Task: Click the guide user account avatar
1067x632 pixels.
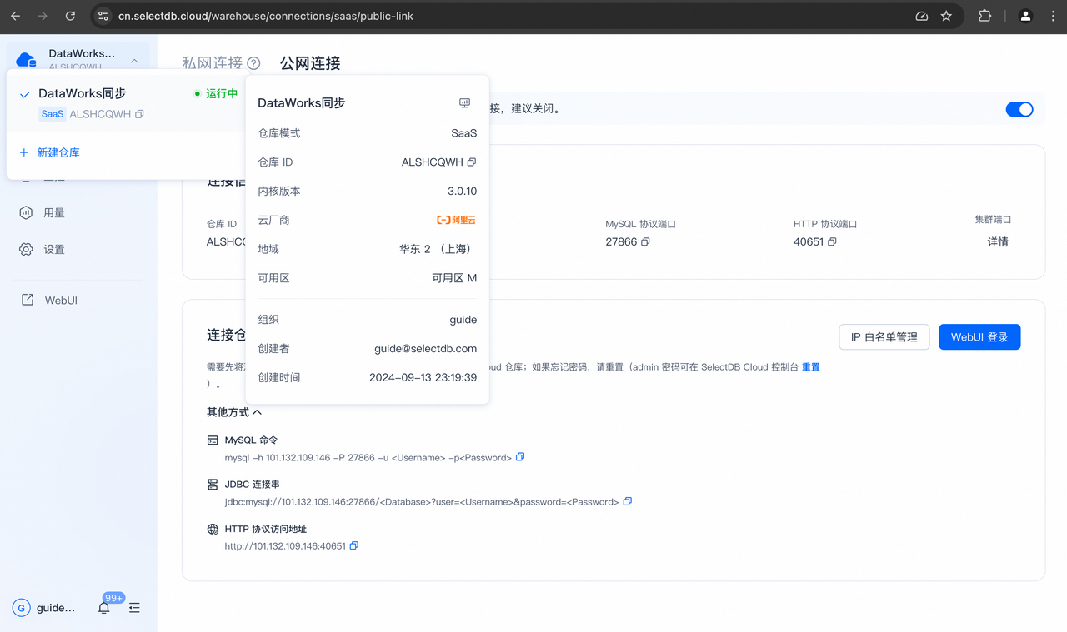Action: pyautogui.click(x=21, y=608)
